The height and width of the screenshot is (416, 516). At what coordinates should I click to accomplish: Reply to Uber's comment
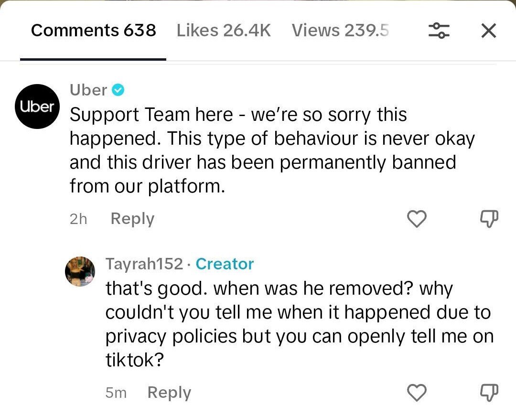tap(132, 219)
